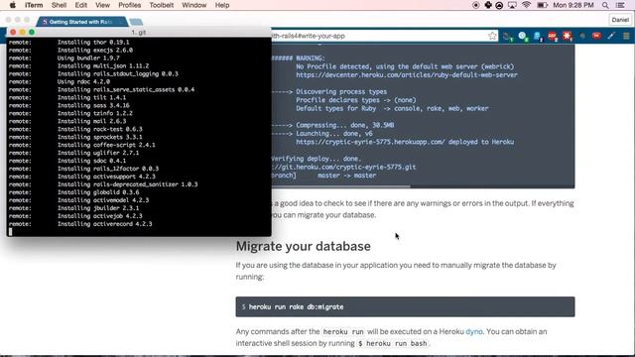The image size is (635, 357).
Task: Click the Mon 9:28 PM clock
Action: tap(573, 5)
